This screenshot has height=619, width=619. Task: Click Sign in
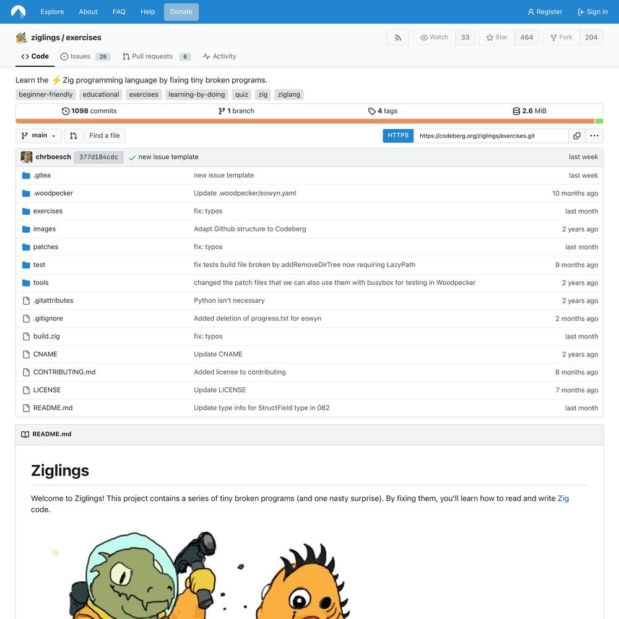click(592, 12)
